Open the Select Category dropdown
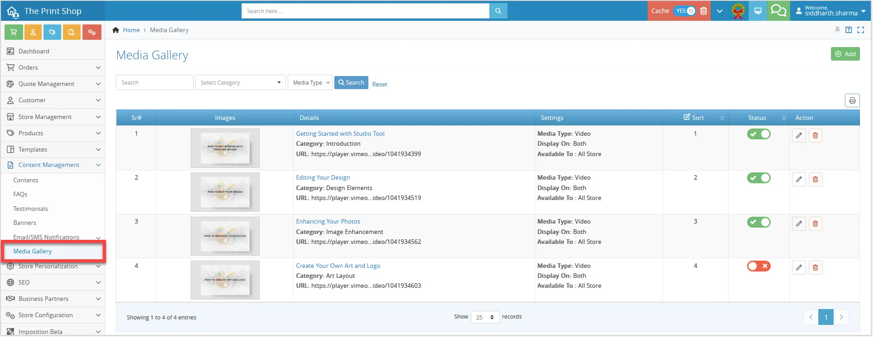This screenshot has height=338, width=874. (x=241, y=82)
